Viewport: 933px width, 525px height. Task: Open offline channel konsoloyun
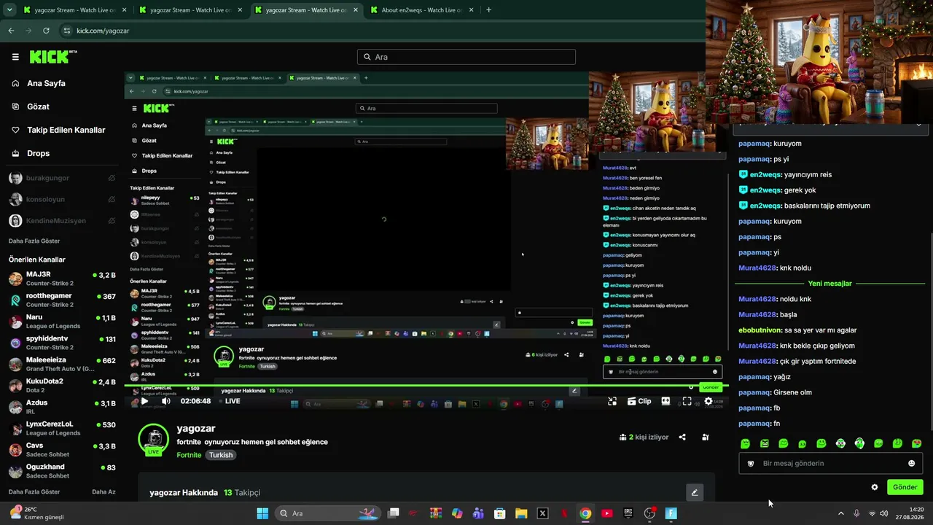(62, 199)
